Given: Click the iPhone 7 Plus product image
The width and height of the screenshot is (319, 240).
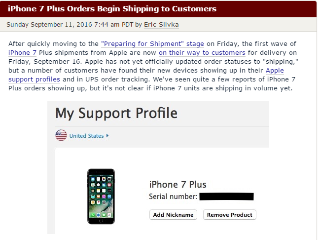Looking at the screenshot, I should point(101,197).
